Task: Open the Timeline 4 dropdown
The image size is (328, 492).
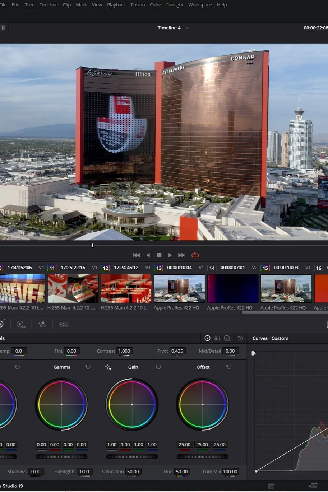Action: 188,28
